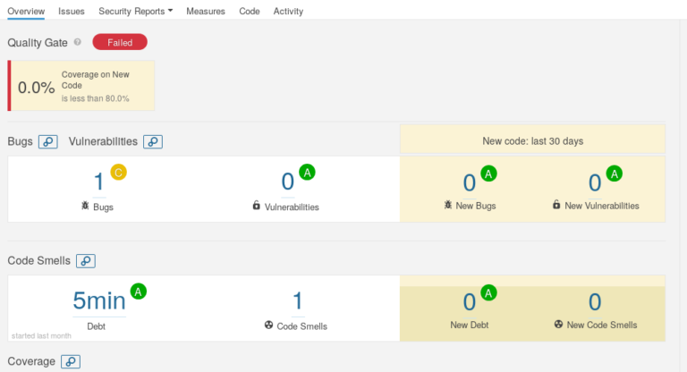Open the Issues tab
687x372 pixels.
pyautogui.click(x=72, y=12)
